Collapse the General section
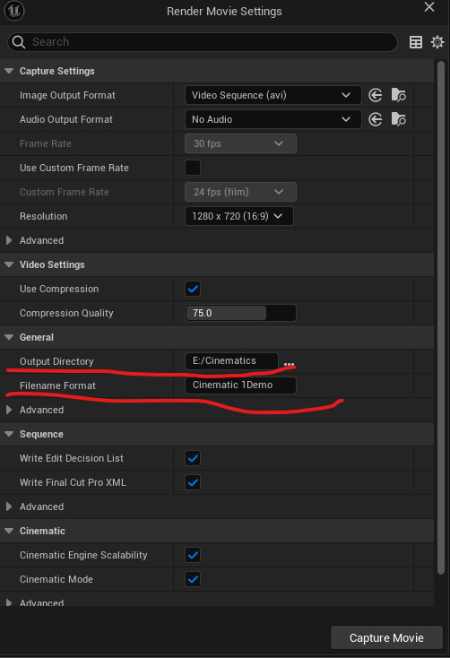The image size is (450, 658). 9,337
